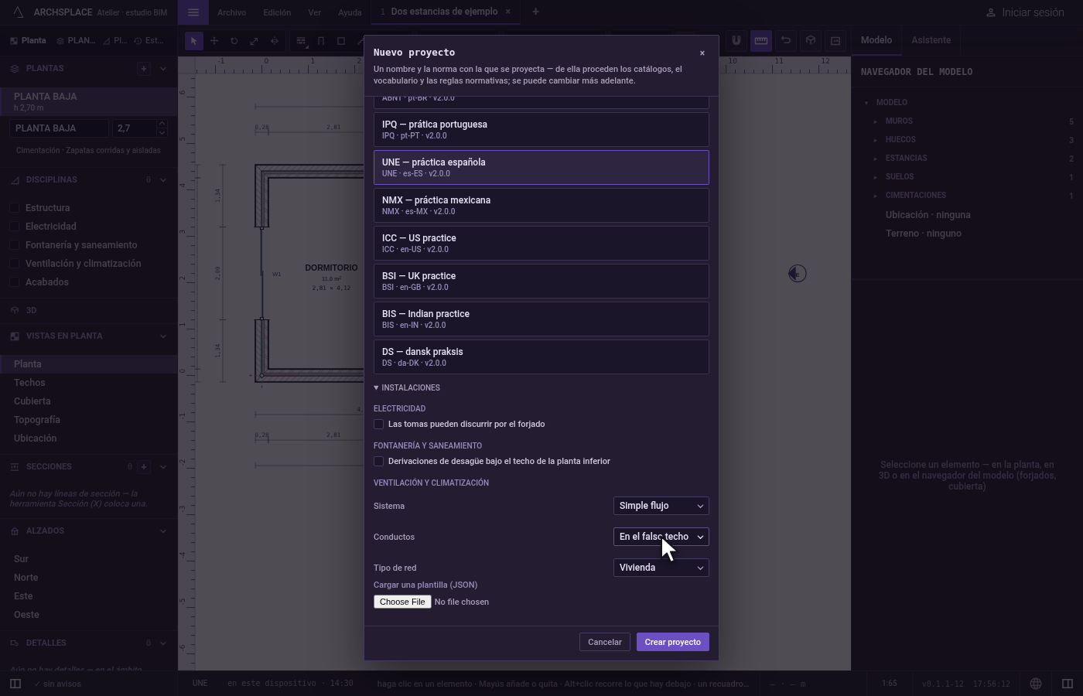Open the Tipo de red 'Vivienda' dropdown
The image size is (1083, 696).
pos(661,568)
